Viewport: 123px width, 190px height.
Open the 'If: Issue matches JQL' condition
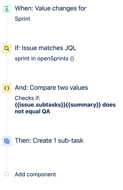(x=45, y=48)
